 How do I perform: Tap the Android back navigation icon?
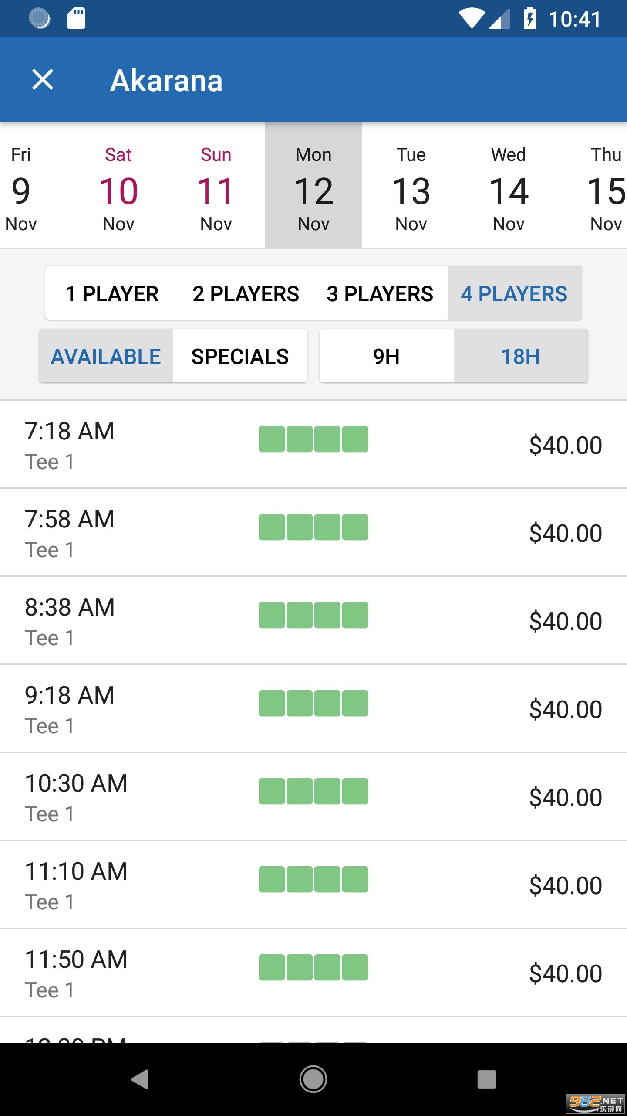pos(140,1079)
